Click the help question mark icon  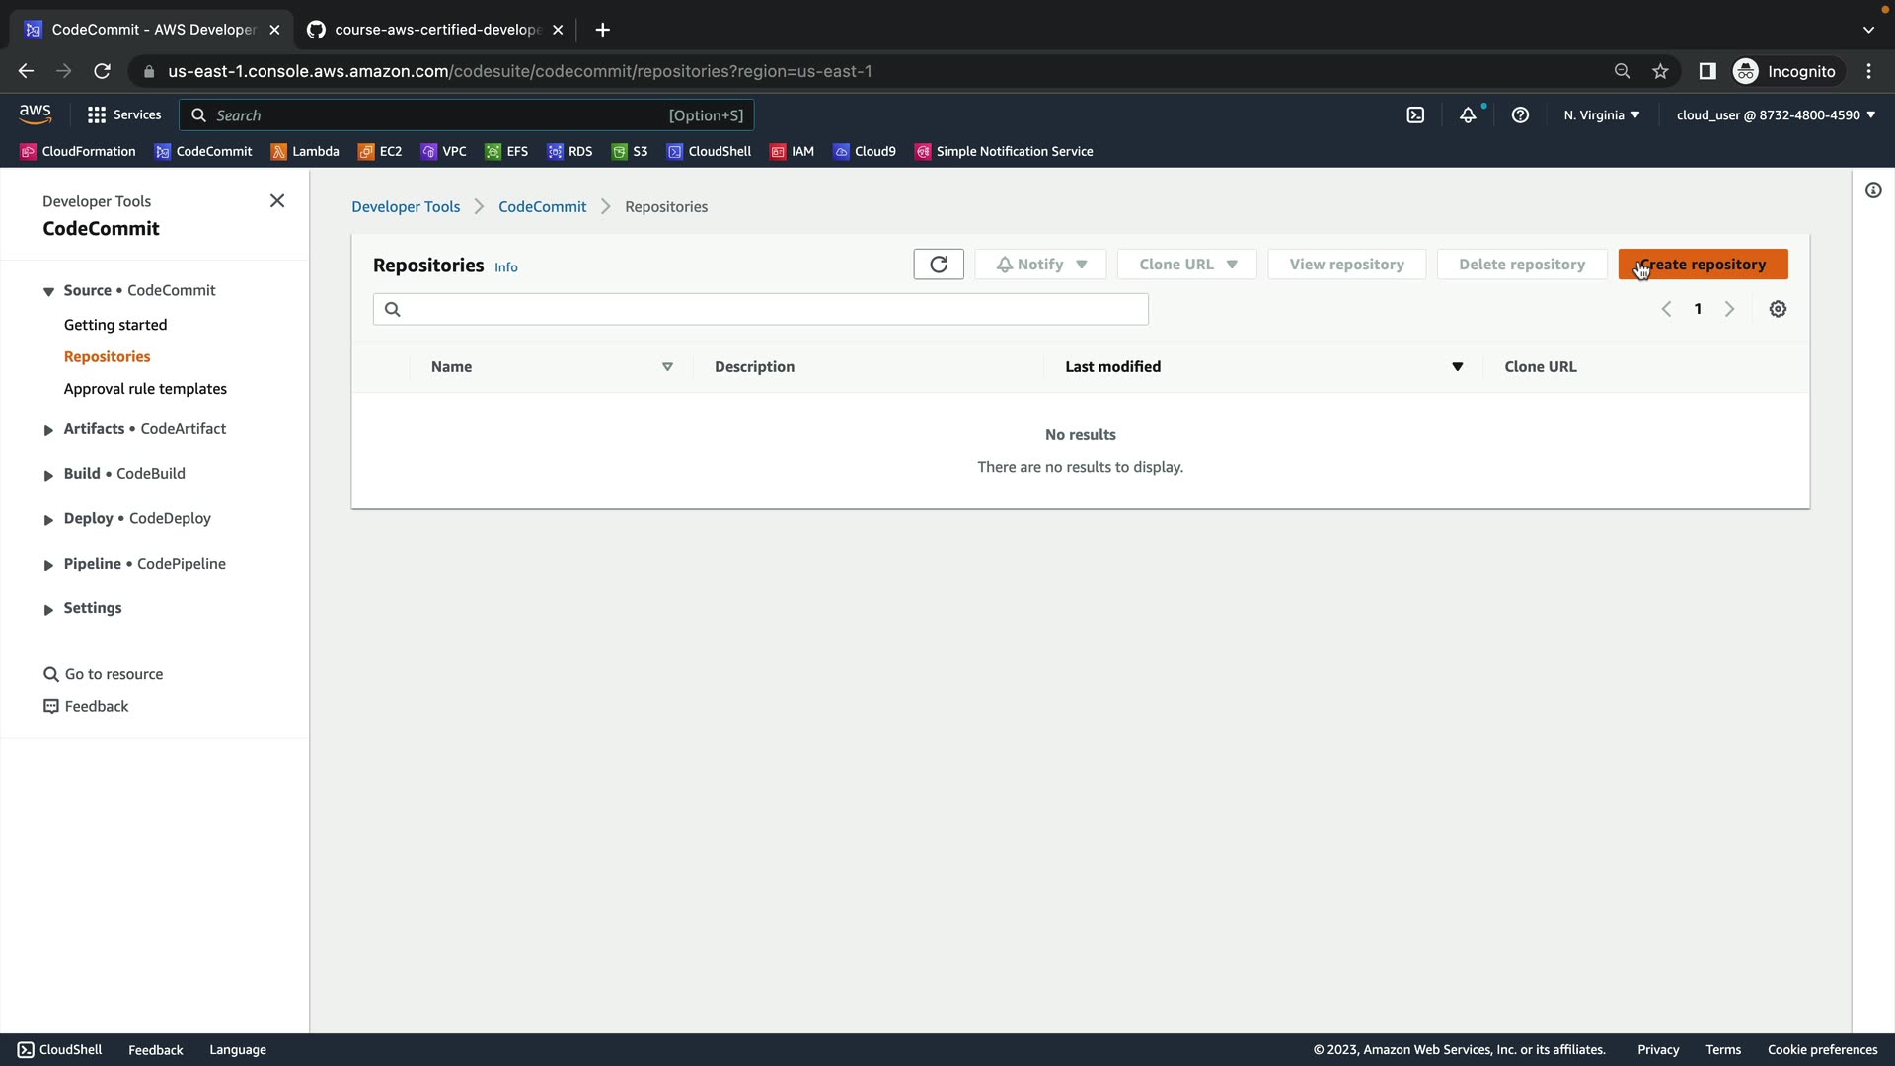pos(1520,115)
